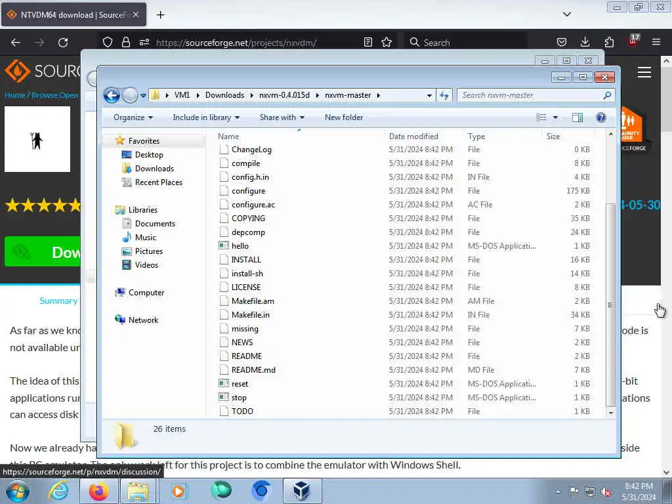Open VirtualBox from taskbar
This screenshot has height=504, width=672.
point(302,491)
